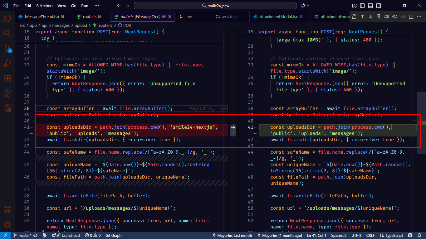Screen dimensions: 426x239
Task: Toggle whitespace trimming with the pilcrow icon
Action: 379,17
